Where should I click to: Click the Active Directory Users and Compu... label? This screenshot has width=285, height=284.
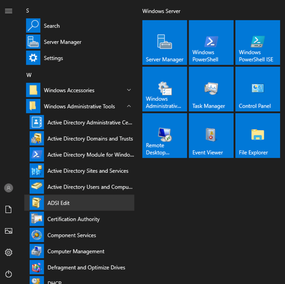(90, 187)
